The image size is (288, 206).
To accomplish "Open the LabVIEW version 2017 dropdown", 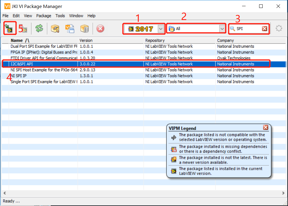I will (x=161, y=29).
